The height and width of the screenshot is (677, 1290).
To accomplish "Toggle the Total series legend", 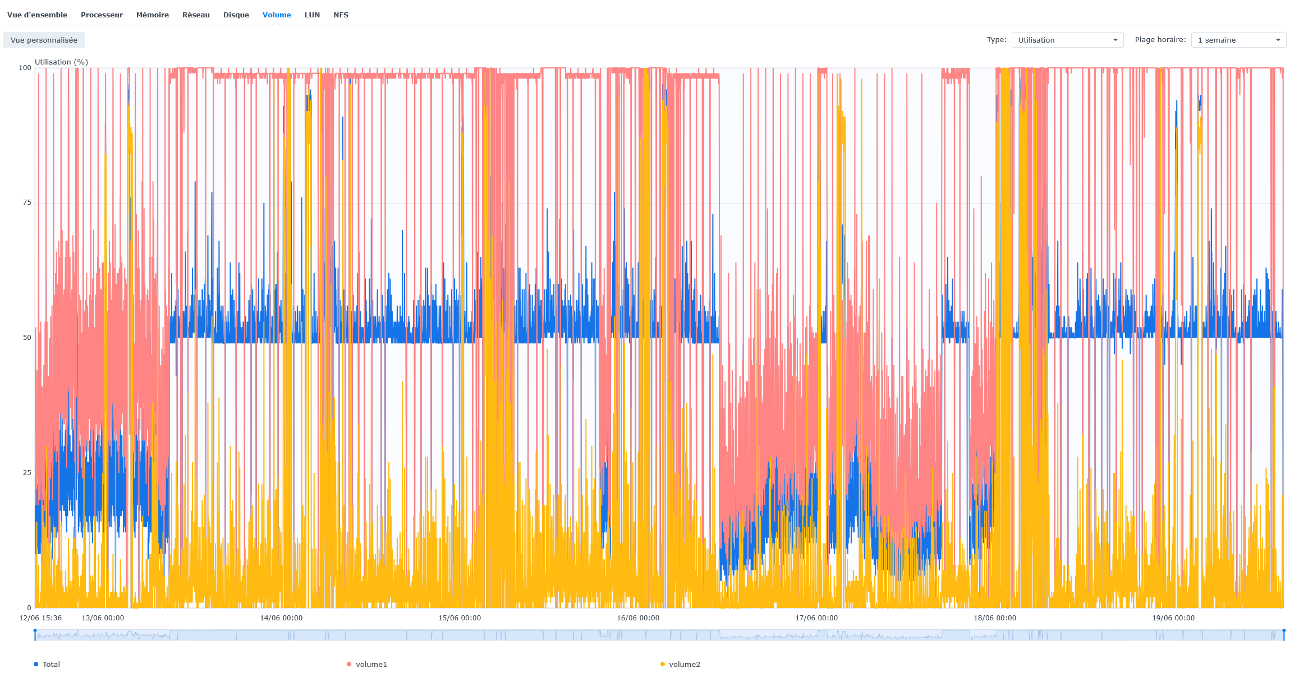I will click(x=51, y=664).
